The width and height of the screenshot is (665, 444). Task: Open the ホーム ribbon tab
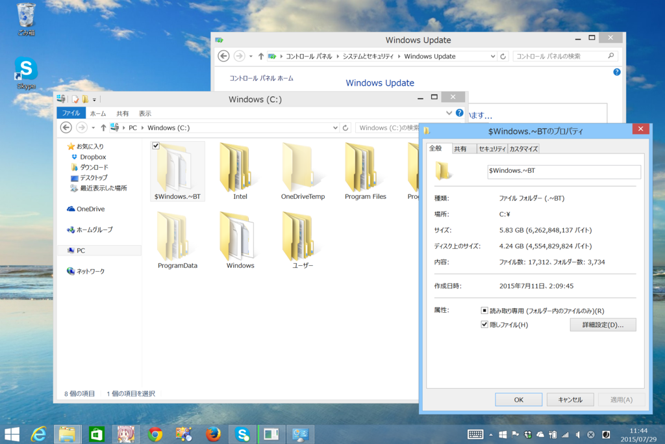[x=98, y=113]
